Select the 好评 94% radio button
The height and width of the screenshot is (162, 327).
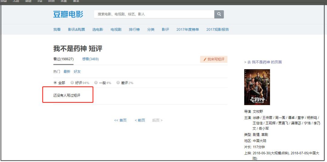point(72,83)
